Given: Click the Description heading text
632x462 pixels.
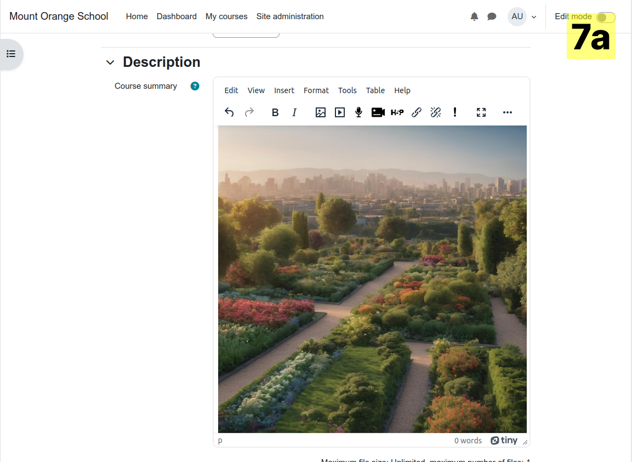Looking at the screenshot, I should tap(162, 62).
